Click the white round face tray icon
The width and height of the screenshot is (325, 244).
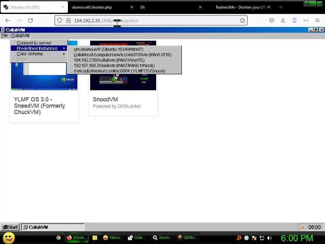point(246,238)
